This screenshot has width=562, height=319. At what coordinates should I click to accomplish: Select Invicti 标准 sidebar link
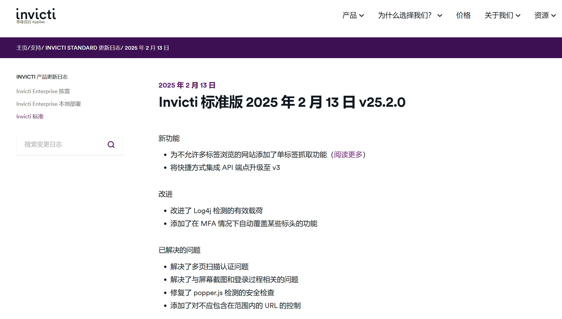point(30,117)
